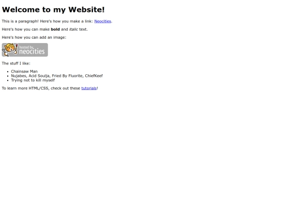Image resolution: width=295 pixels, height=221 pixels.
Task: Click the italicized word "italic"
Action: coord(74,29)
